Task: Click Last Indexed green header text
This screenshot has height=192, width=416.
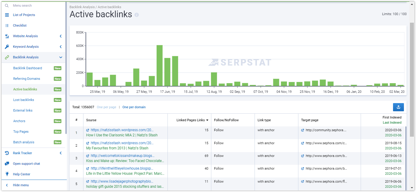Action: (392, 122)
